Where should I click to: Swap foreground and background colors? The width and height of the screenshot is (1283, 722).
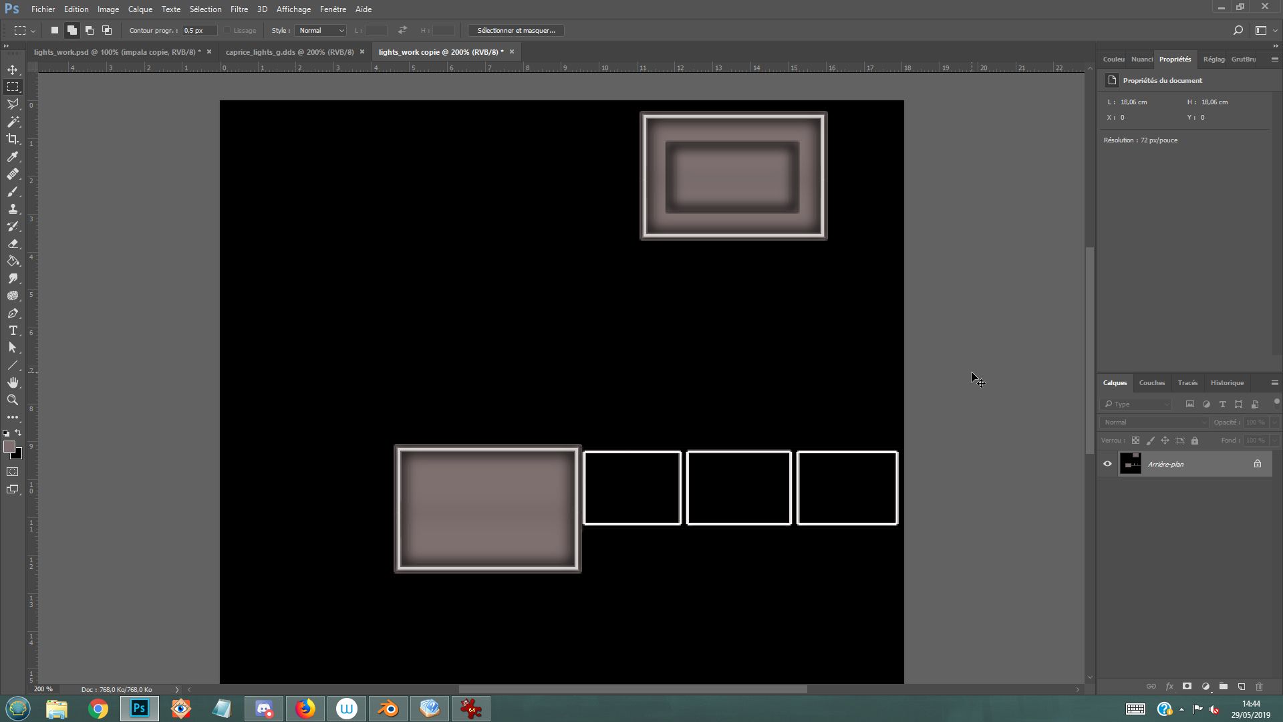pyautogui.click(x=18, y=433)
